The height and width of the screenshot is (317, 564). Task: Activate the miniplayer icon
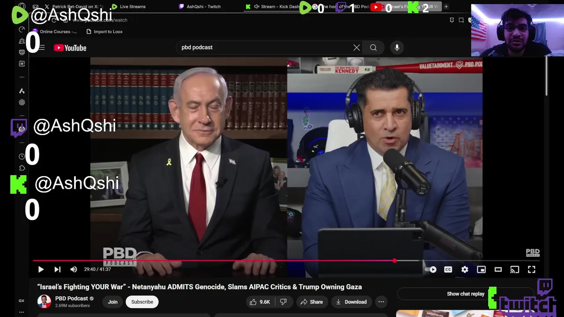(481, 269)
